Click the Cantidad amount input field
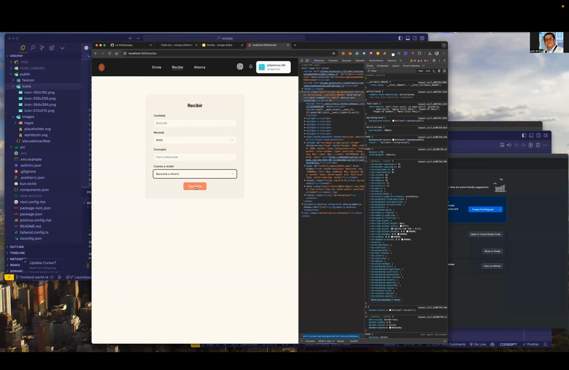Viewport: 569px width, 370px height. 195,123
